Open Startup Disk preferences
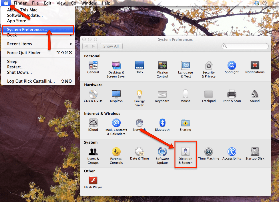 coord(255,154)
